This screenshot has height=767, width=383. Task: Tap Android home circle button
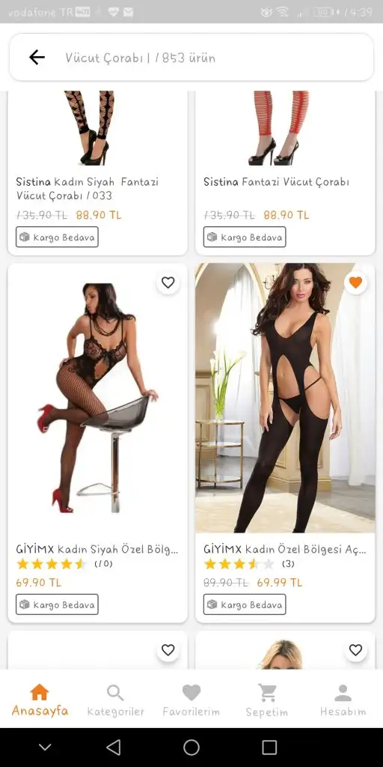click(x=191, y=747)
